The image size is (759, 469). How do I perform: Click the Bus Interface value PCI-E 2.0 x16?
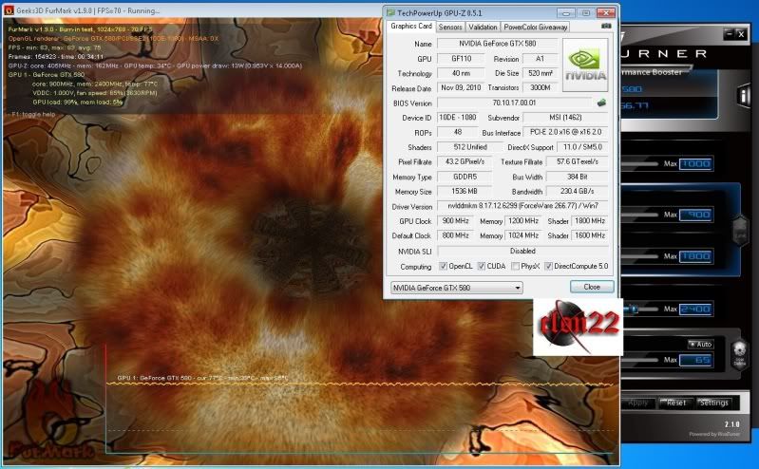(x=565, y=132)
